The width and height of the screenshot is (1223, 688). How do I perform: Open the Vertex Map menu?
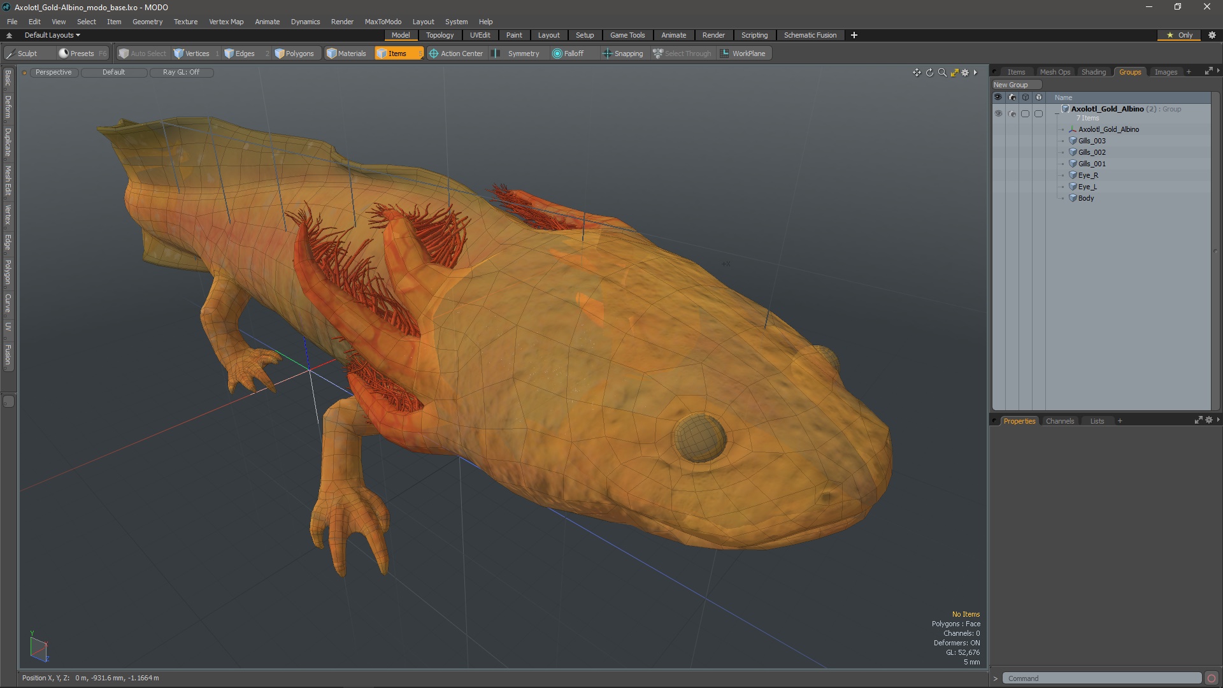pos(226,22)
